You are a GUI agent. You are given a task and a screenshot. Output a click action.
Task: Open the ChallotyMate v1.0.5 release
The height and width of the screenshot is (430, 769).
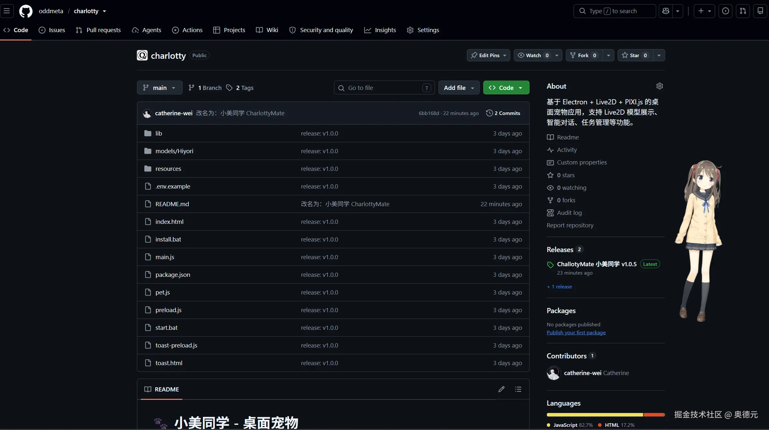coord(597,264)
